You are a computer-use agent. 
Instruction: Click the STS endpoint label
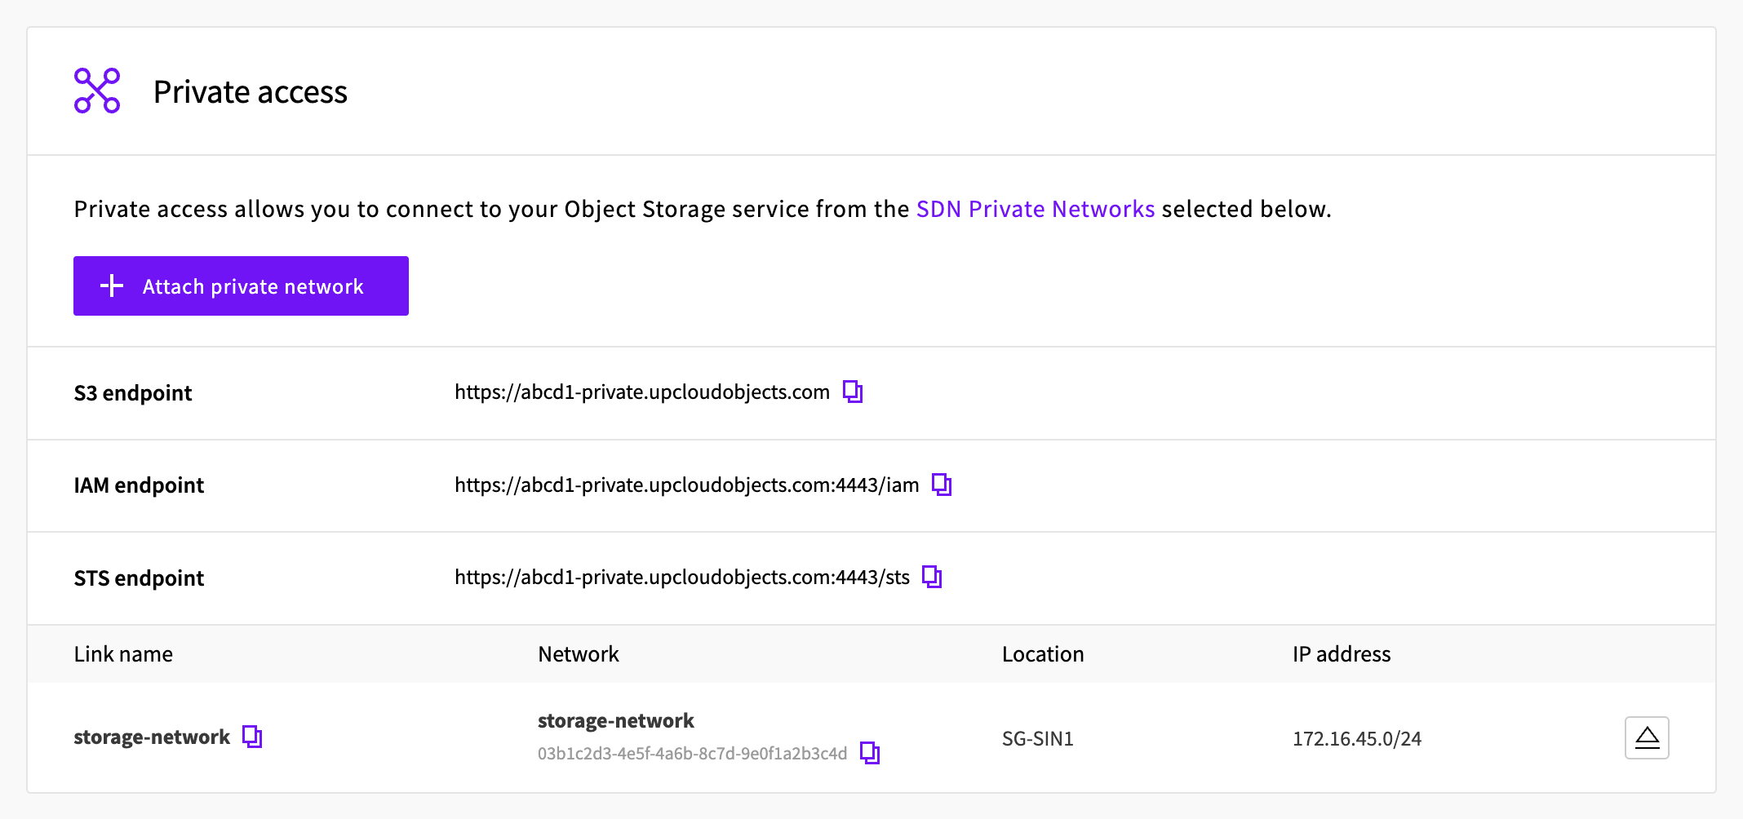click(139, 578)
